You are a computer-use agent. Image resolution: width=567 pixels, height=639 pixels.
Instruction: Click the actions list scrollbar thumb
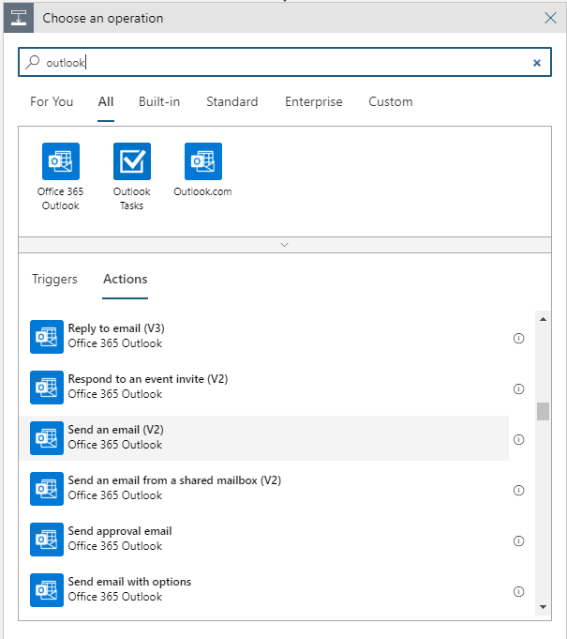(543, 411)
